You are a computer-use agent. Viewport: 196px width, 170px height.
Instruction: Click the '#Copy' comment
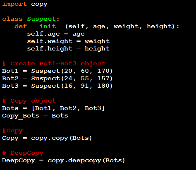click(x=12, y=131)
